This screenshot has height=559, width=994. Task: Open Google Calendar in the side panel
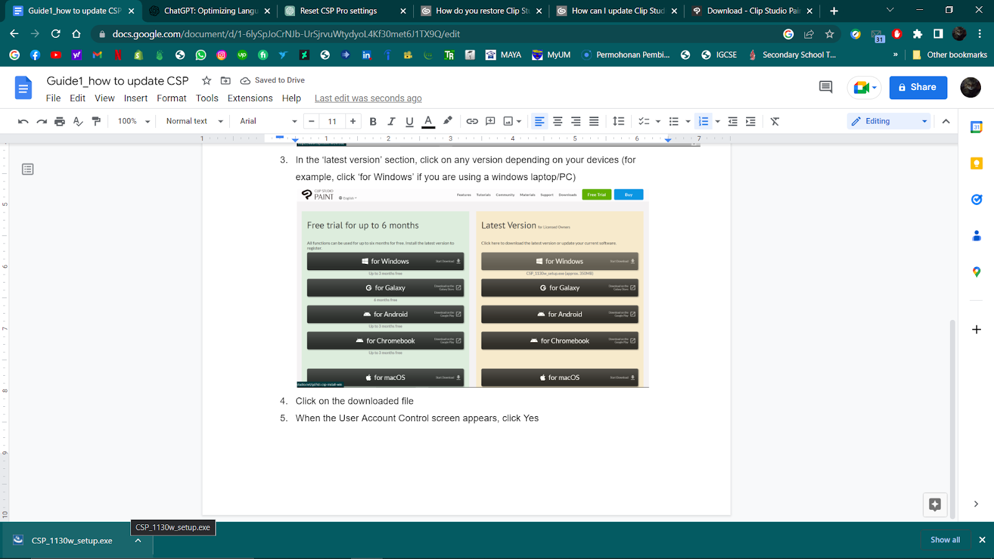pyautogui.click(x=977, y=127)
